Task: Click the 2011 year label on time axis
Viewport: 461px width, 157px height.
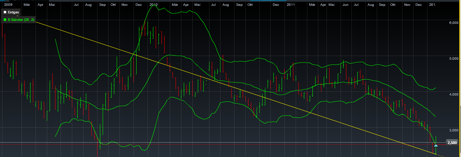Action: (291, 5)
